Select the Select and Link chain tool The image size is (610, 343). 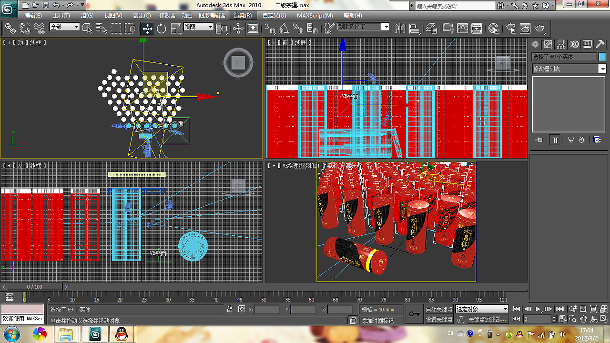point(10,28)
